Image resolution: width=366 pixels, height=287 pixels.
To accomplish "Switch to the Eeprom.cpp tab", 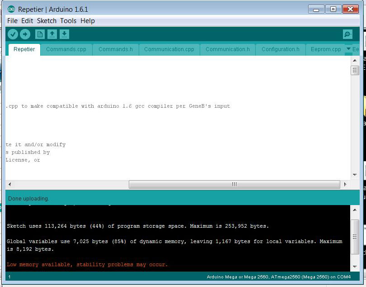I will click(326, 49).
